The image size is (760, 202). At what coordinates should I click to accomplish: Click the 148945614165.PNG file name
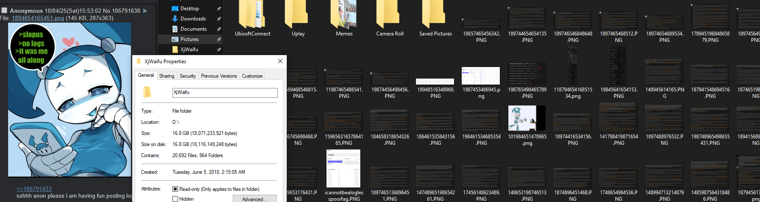point(665,93)
